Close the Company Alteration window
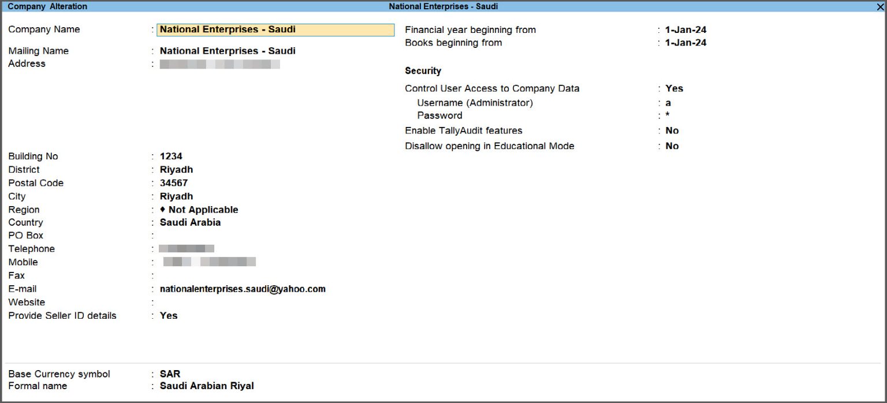The image size is (887, 403). click(880, 6)
